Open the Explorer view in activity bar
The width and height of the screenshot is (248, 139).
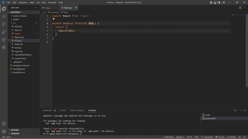(4, 8)
